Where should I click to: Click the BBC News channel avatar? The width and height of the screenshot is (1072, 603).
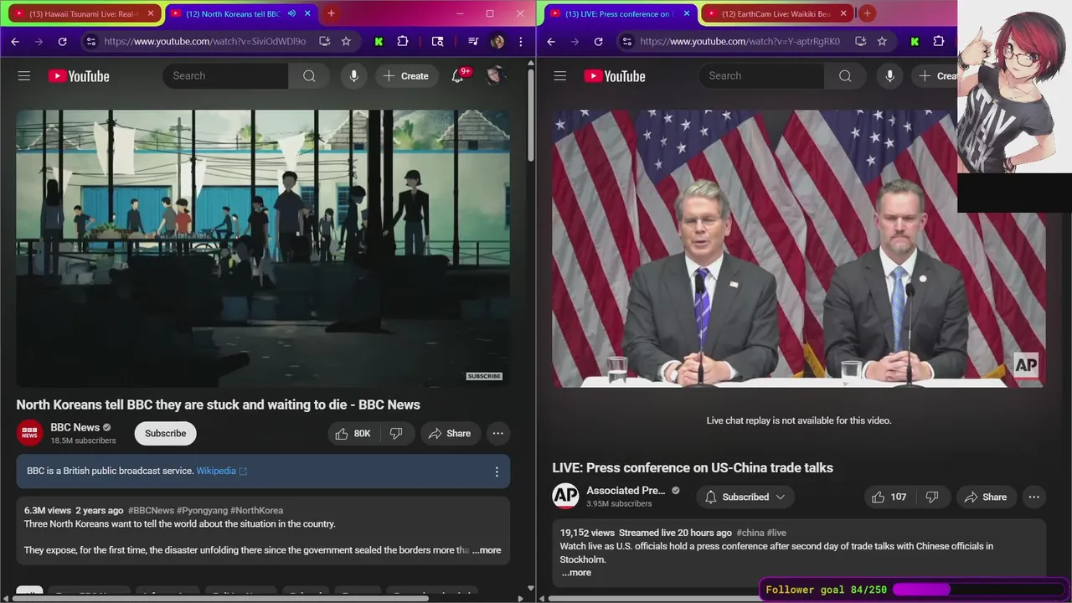point(29,433)
